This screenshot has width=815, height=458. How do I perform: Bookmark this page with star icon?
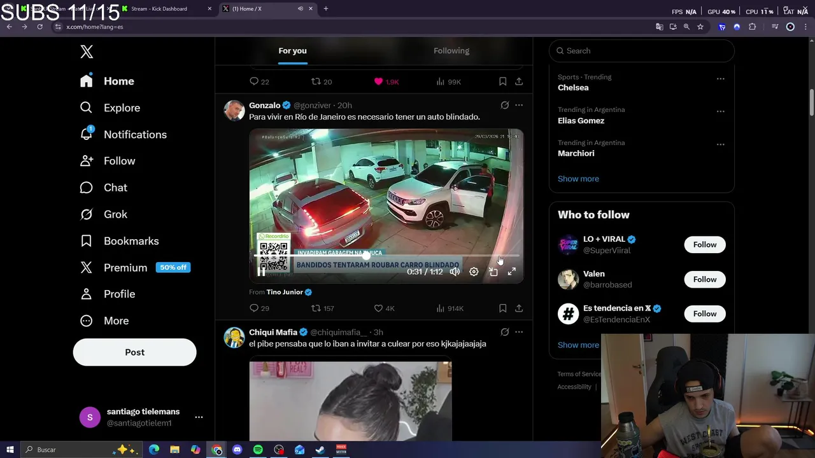tap(700, 27)
